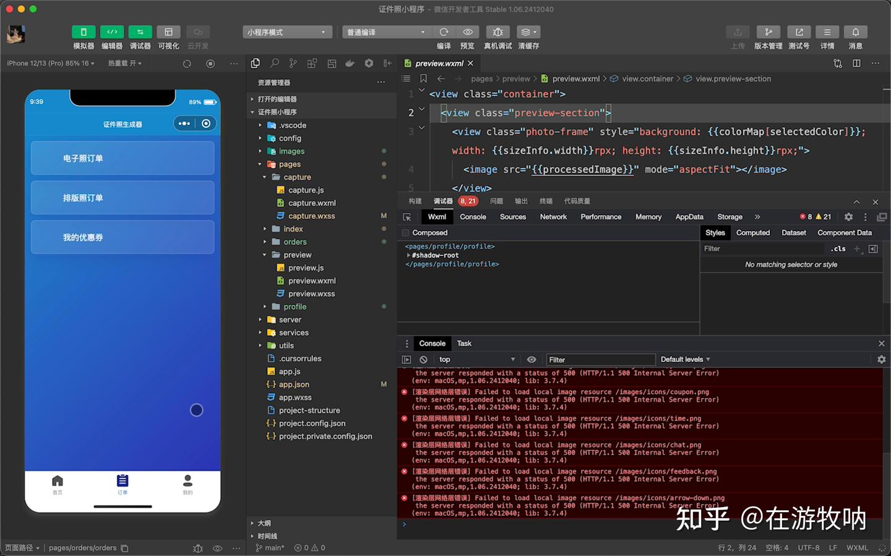This screenshot has width=891, height=556.
Task: Select the element inspector picker icon
Action: [407, 217]
